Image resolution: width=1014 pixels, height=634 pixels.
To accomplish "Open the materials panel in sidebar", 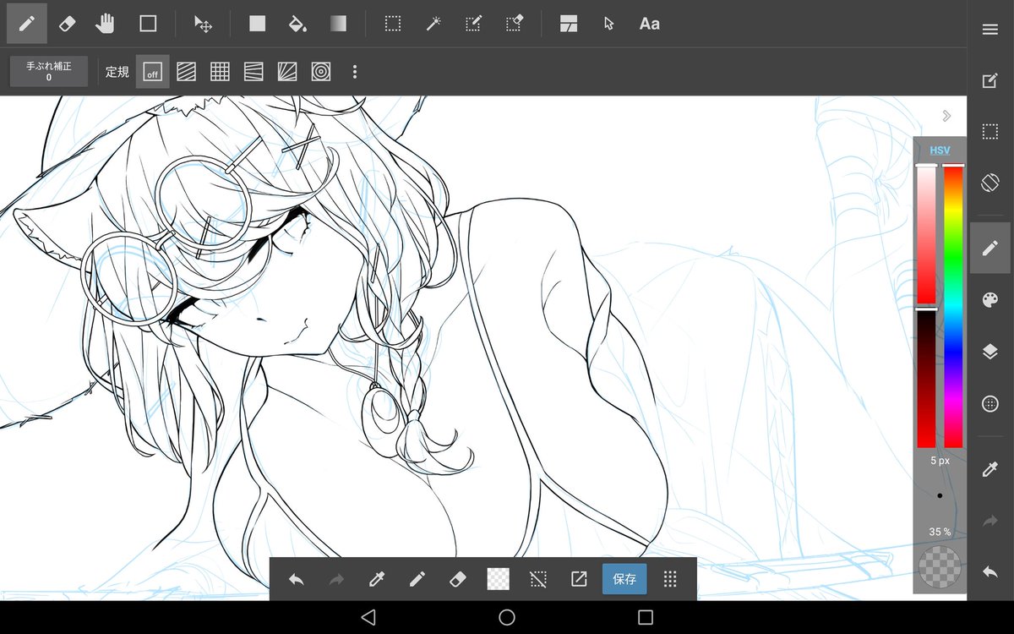I will point(990,404).
